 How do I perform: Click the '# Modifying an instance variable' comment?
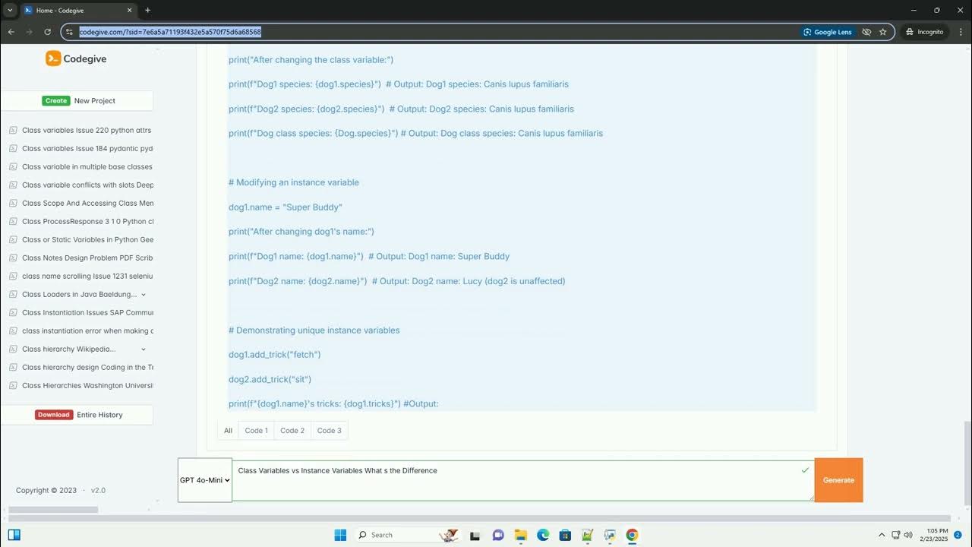[x=294, y=182]
